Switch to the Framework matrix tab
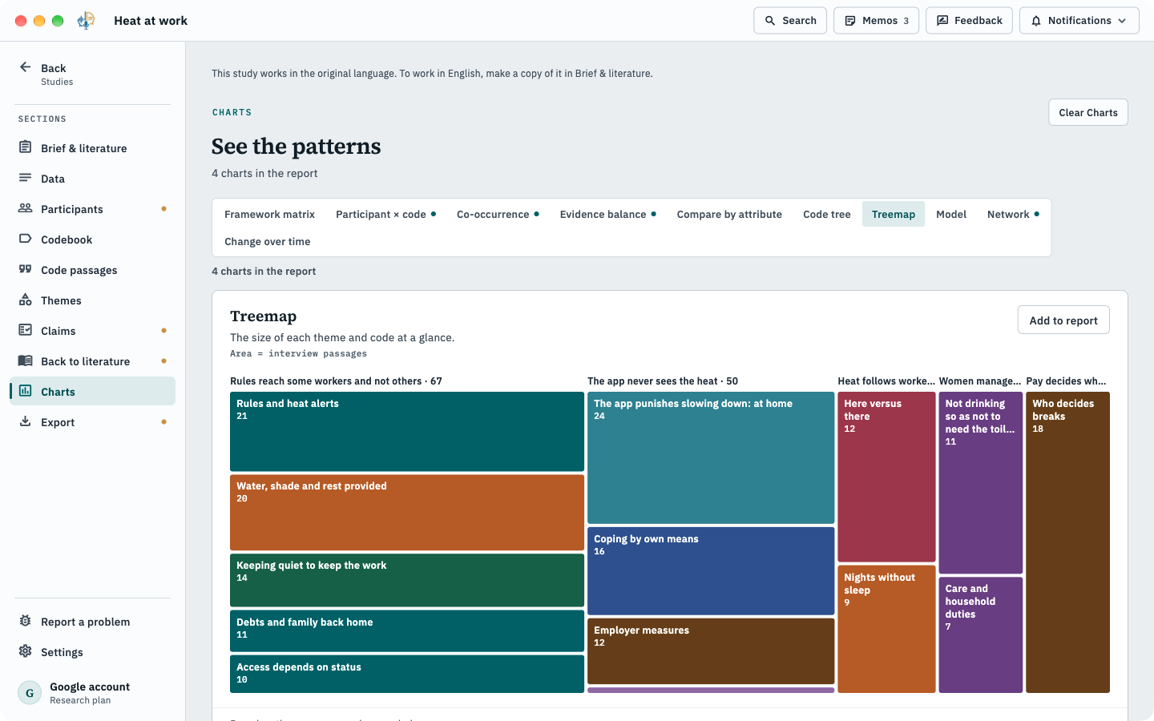 click(x=269, y=214)
